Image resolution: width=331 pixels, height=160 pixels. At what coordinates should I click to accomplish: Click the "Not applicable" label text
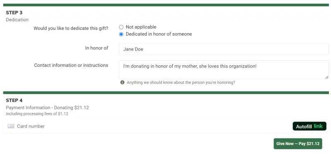tap(141, 27)
